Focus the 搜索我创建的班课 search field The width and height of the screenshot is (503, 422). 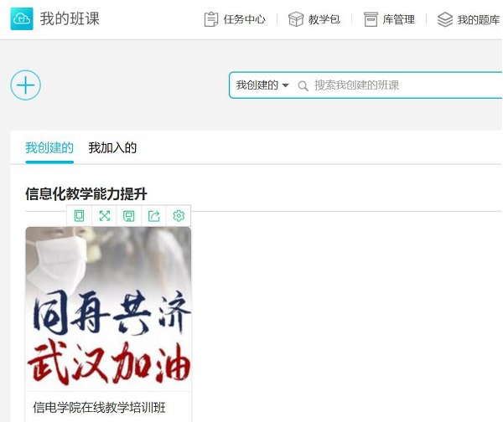pyautogui.click(x=402, y=85)
